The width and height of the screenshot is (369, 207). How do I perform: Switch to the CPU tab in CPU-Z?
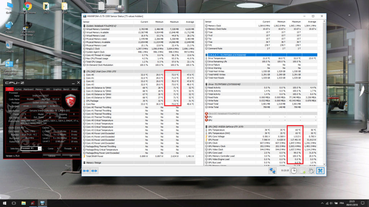[x=9, y=89]
